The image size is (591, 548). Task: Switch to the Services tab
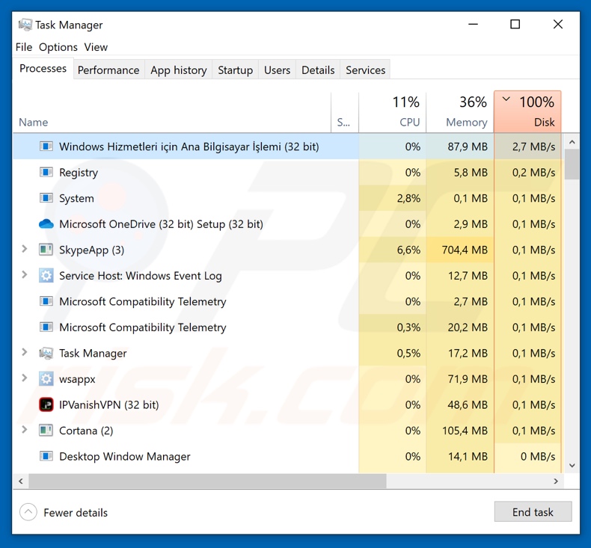click(x=365, y=70)
